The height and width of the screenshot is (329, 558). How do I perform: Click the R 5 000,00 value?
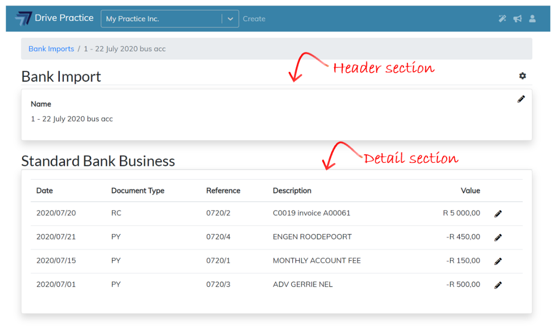click(x=461, y=213)
